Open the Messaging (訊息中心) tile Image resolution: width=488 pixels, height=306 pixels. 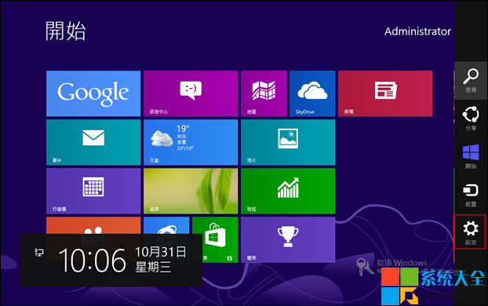191,93
